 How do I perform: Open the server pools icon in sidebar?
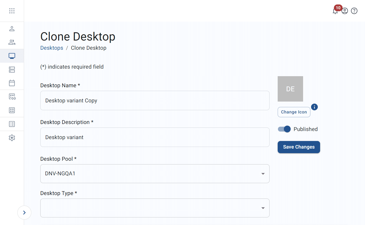pyautogui.click(x=12, y=70)
